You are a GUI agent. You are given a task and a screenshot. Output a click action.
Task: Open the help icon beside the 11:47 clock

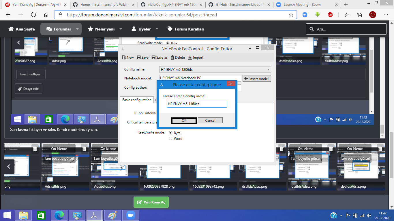[333, 215]
